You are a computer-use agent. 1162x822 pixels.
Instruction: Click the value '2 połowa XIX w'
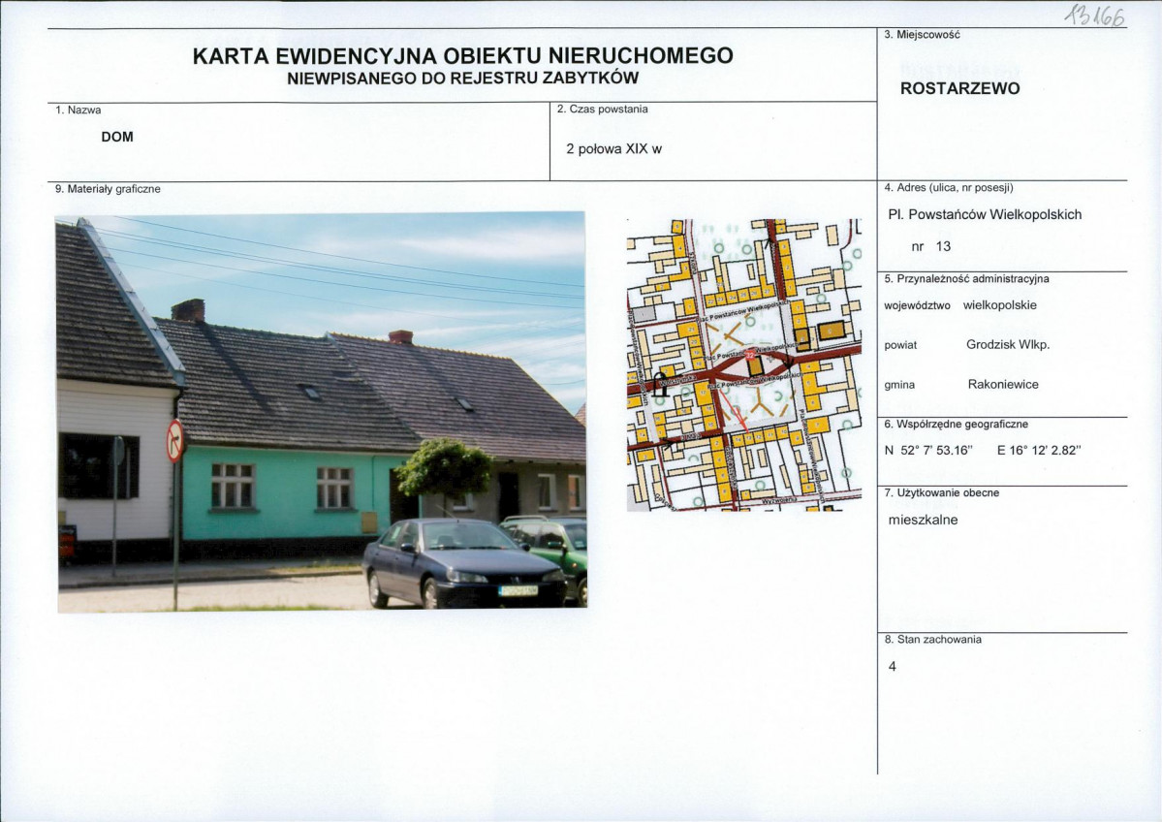[x=613, y=149]
